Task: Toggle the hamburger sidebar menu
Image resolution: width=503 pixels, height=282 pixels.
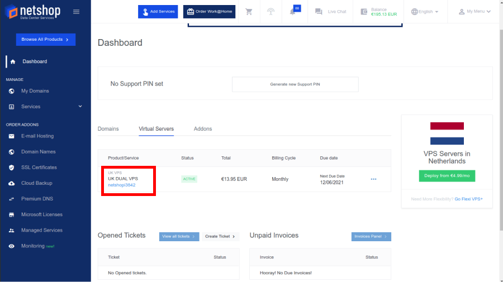Action: coord(76,12)
